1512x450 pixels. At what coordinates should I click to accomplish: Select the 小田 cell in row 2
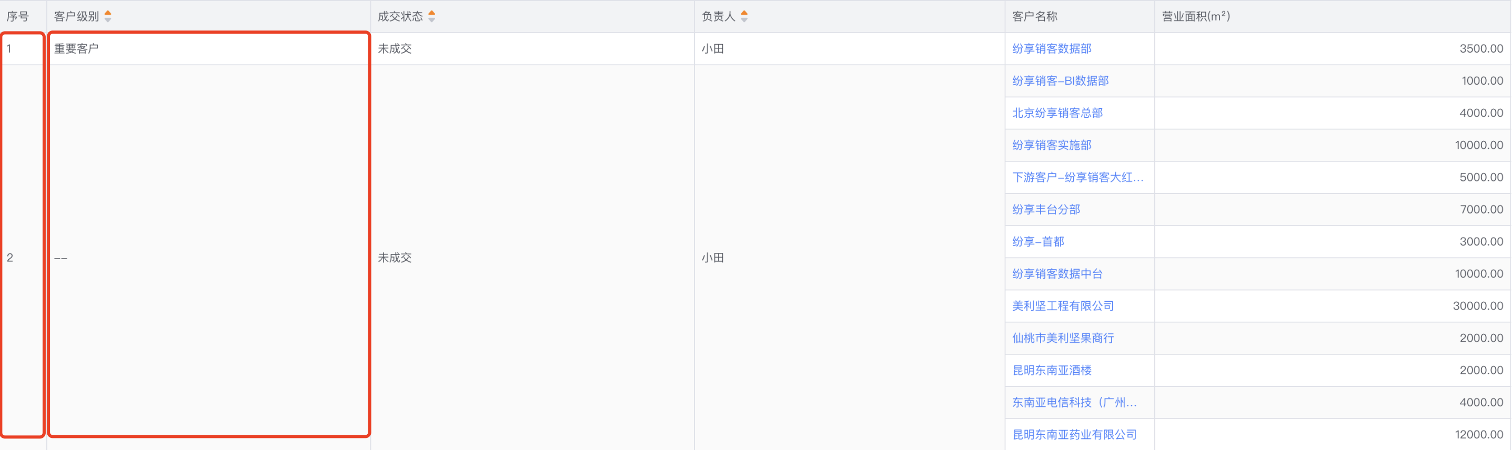coord(849,258)
